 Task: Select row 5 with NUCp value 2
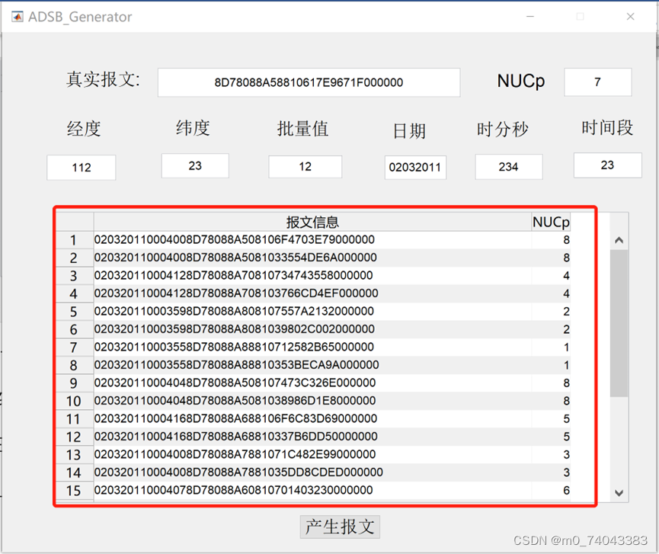coord(305,311)
